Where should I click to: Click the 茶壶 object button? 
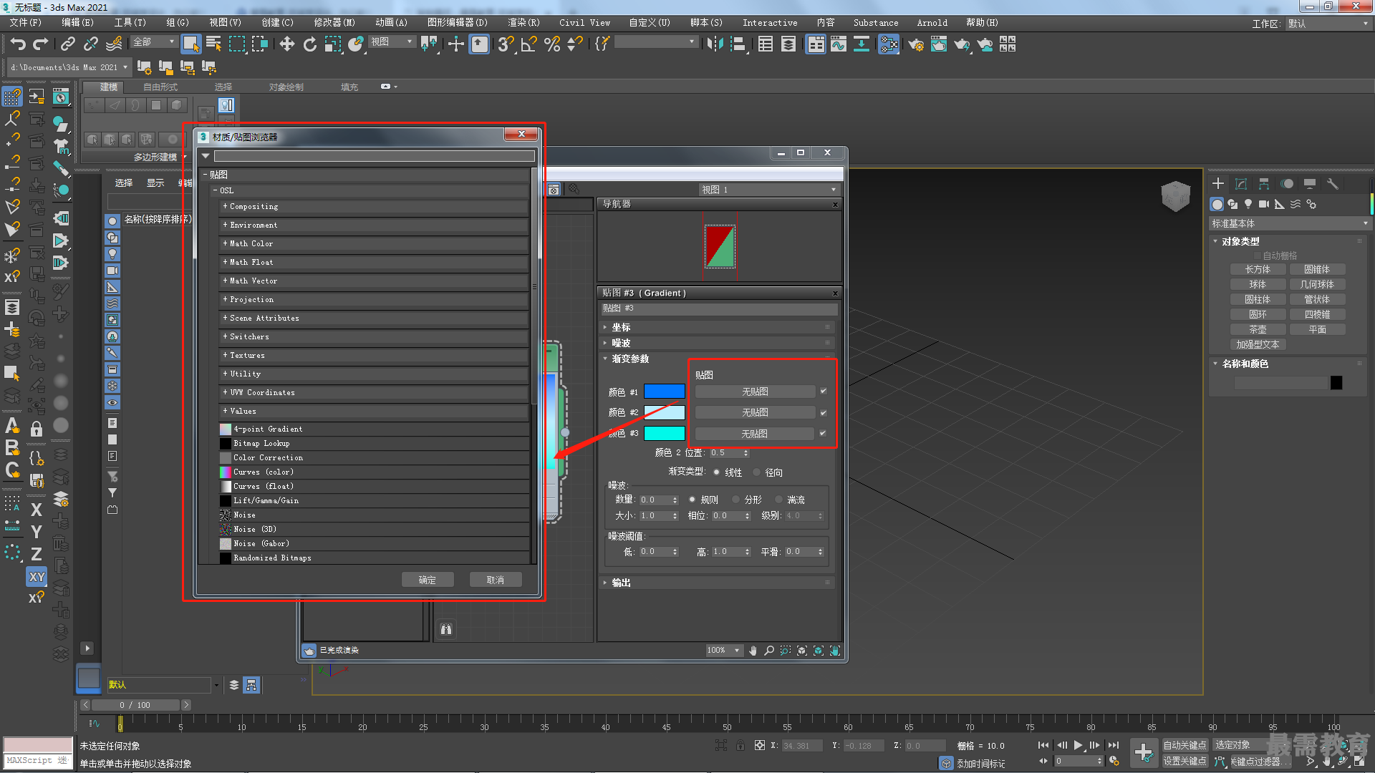pyautogui.click(x=1258, y=330)
